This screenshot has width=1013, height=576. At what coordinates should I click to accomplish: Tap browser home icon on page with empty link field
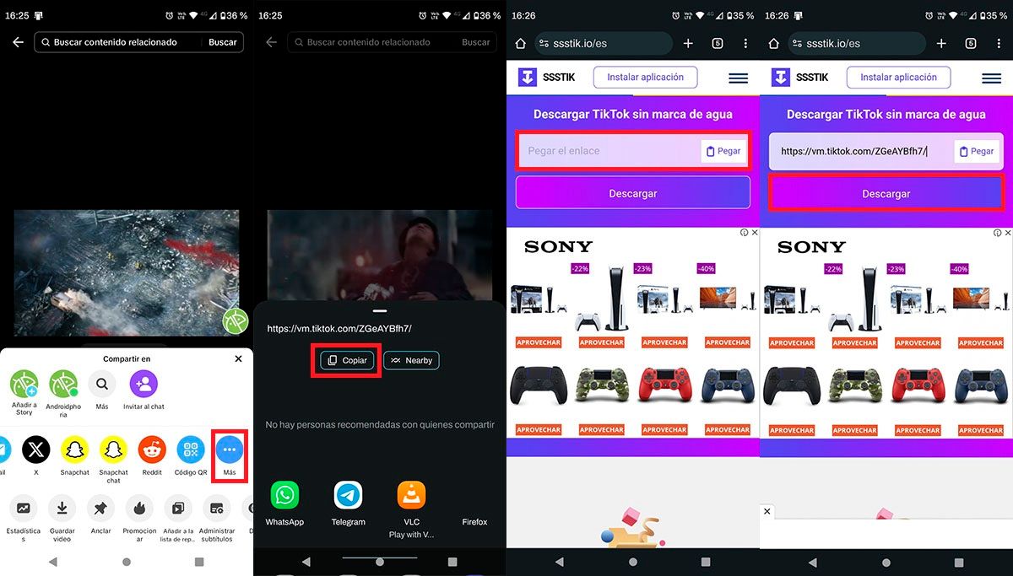click(521, 43)
